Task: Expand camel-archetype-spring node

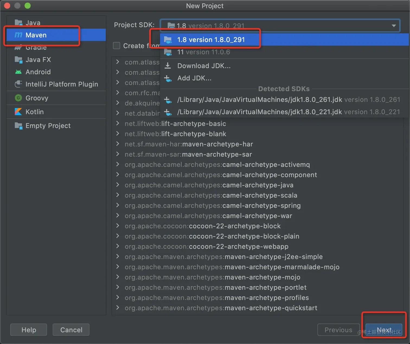Action: coord(118,205)
